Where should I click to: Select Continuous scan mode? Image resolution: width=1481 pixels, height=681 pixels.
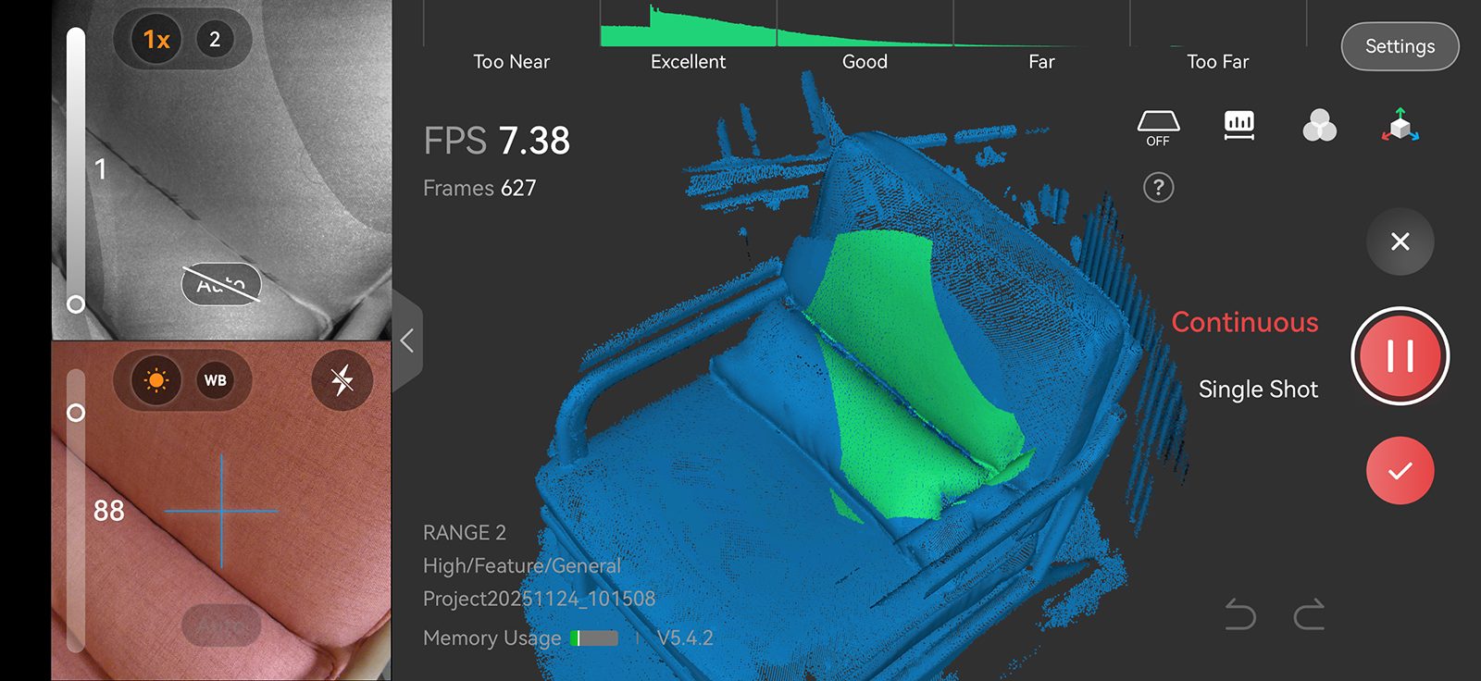click(1244, 322)
